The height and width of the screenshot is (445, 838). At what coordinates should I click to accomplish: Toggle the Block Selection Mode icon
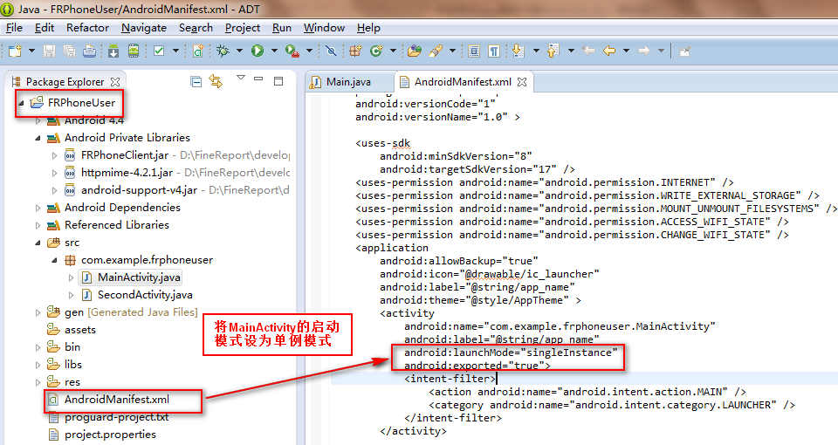coord(474,51)
